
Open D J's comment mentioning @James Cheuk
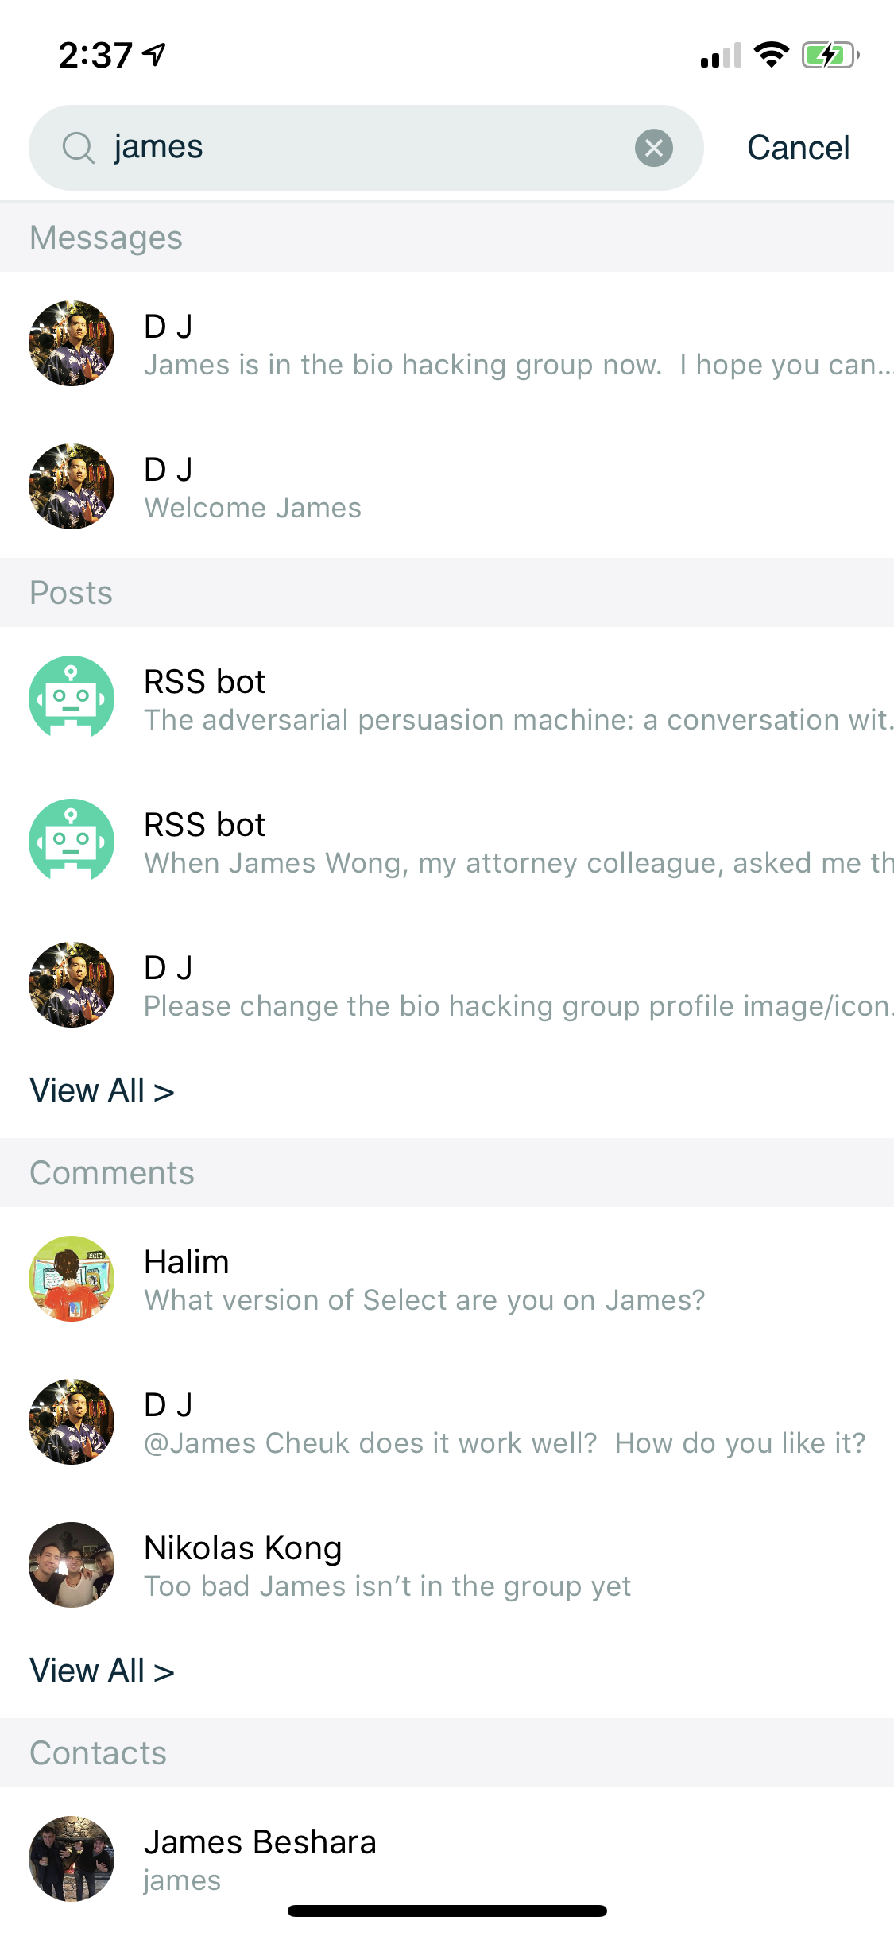coord(509,1424)
